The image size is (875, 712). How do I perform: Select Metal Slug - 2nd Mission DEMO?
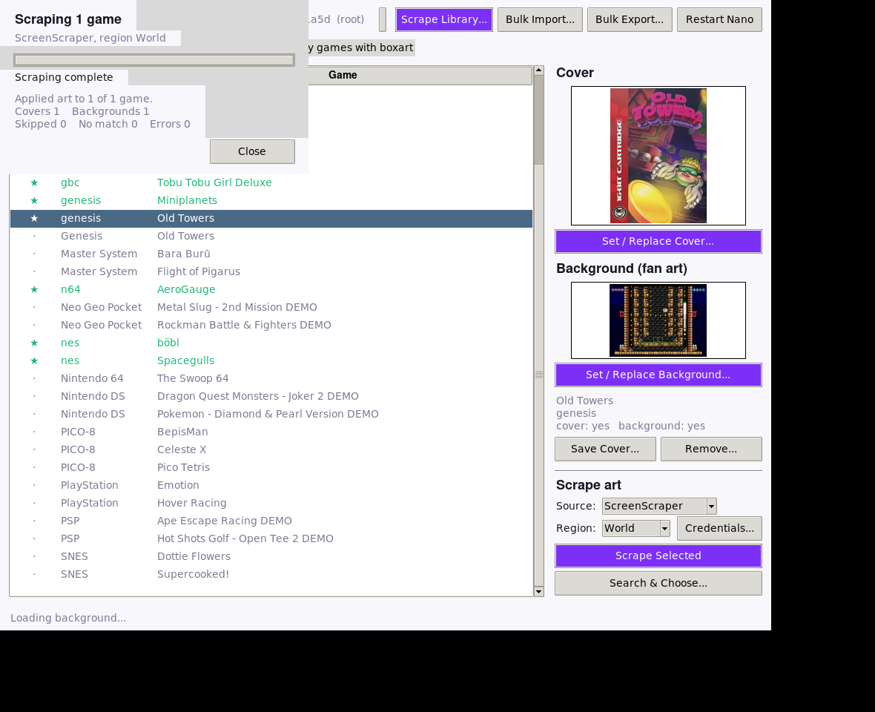(271, 308)
